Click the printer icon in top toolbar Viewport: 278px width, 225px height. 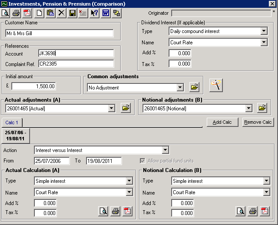[16, 13]
